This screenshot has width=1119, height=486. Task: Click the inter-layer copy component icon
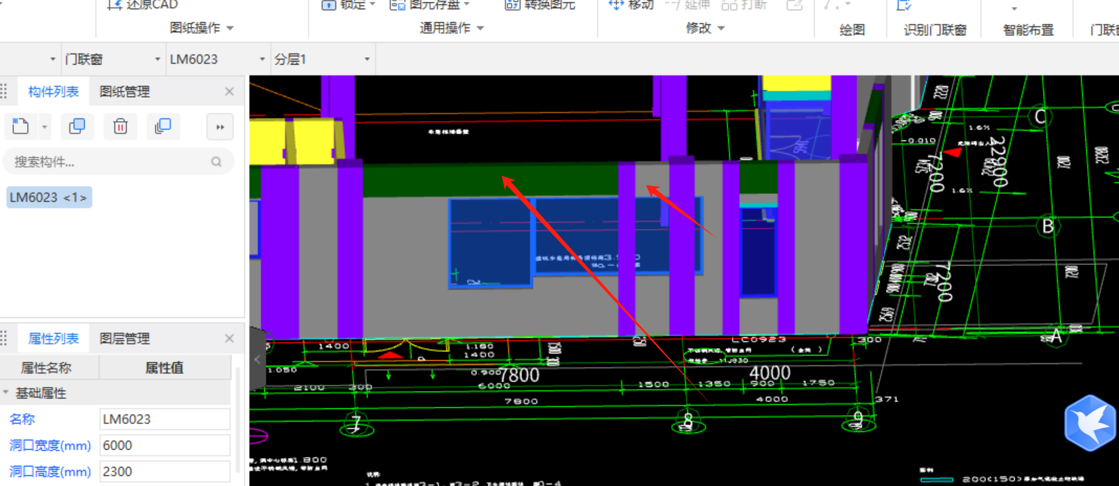click(x=163, y=126)
